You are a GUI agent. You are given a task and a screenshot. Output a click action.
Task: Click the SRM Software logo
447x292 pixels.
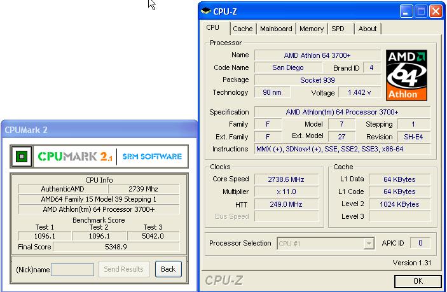click(x=152, y=156)
